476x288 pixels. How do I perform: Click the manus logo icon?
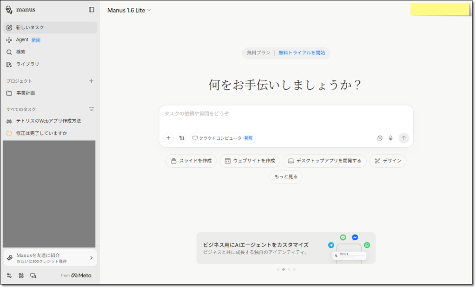9,10
